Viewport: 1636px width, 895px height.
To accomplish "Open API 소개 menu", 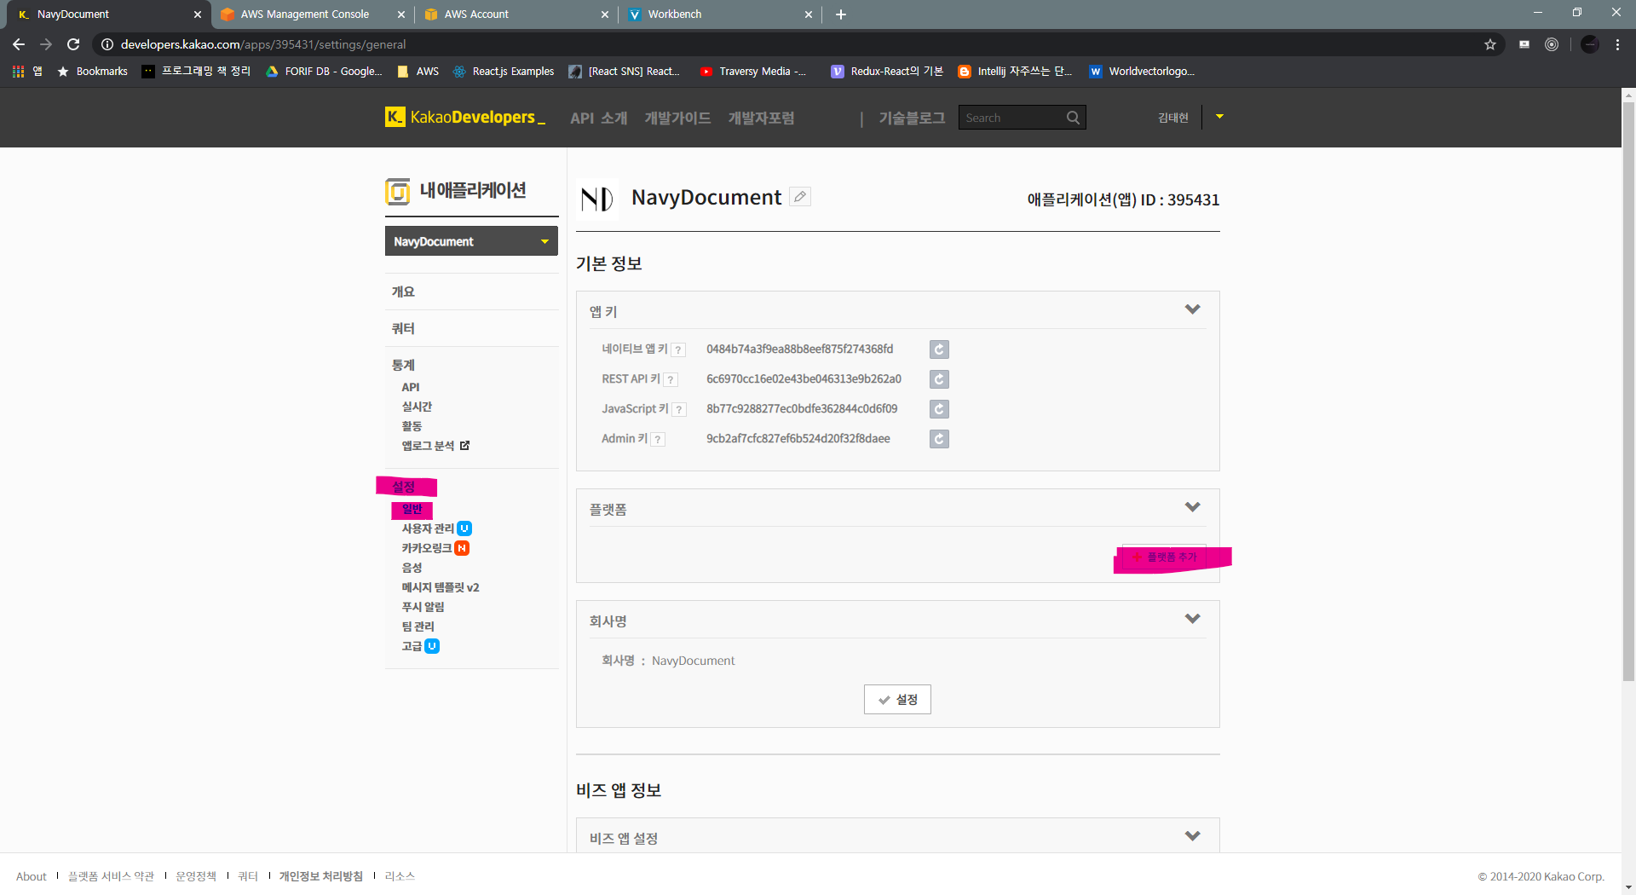I will [598, 118].
